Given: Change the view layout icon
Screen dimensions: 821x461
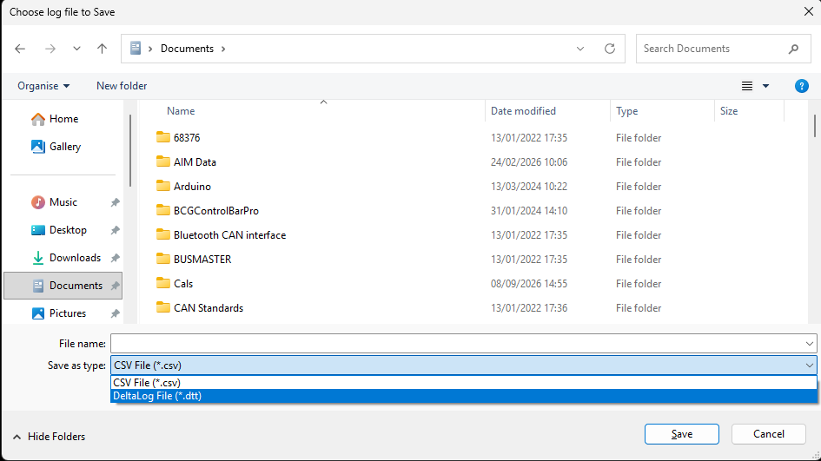Looking at the screenshot, I should 747,86.
